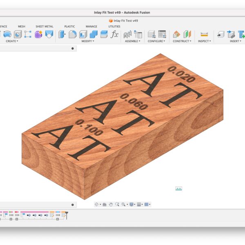Viewport: 245px width, 245px height.
Task: Click the Orbit navigation icon
Action: pos(97,204)
